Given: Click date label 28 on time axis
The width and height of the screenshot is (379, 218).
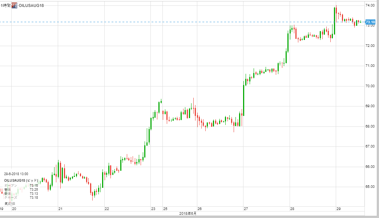Looking at the screenshot, I should (292, 209).
